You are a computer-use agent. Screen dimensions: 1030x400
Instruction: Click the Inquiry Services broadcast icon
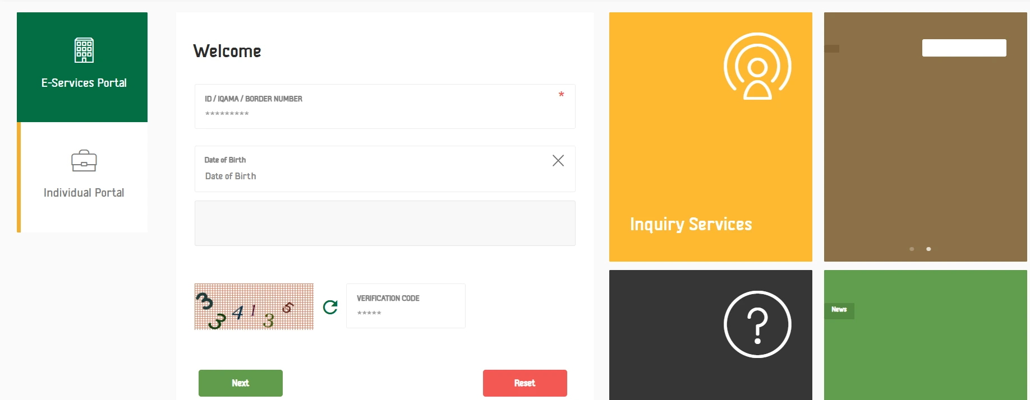click(x=757, y=67)
